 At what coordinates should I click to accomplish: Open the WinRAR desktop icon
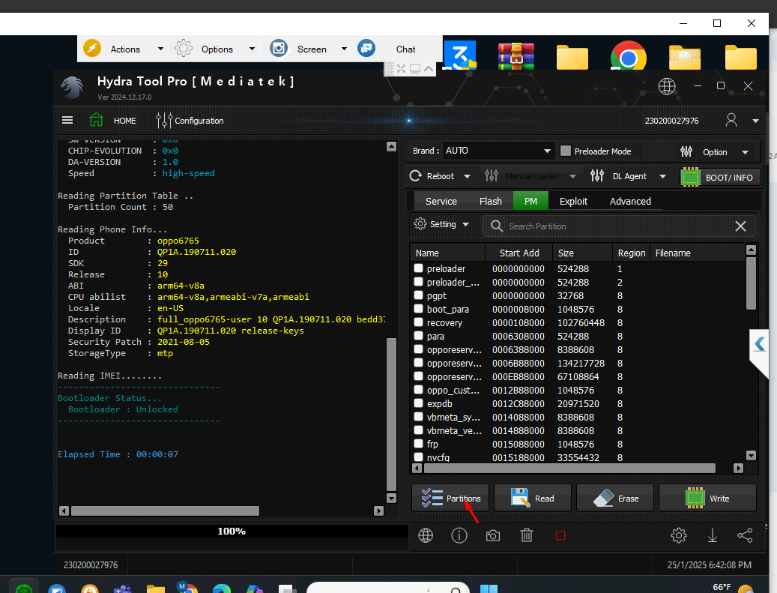pos(516,55)
